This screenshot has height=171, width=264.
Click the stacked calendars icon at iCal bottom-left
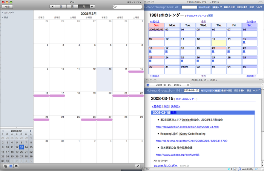pos(6,166)
